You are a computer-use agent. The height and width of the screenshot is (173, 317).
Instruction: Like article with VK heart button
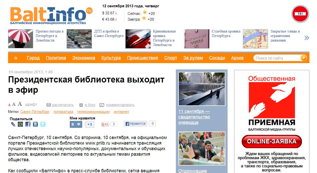click(76, 124)
